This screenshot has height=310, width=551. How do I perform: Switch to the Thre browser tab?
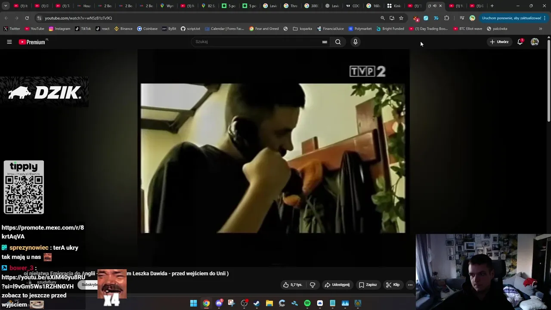(x=291, y=6)
